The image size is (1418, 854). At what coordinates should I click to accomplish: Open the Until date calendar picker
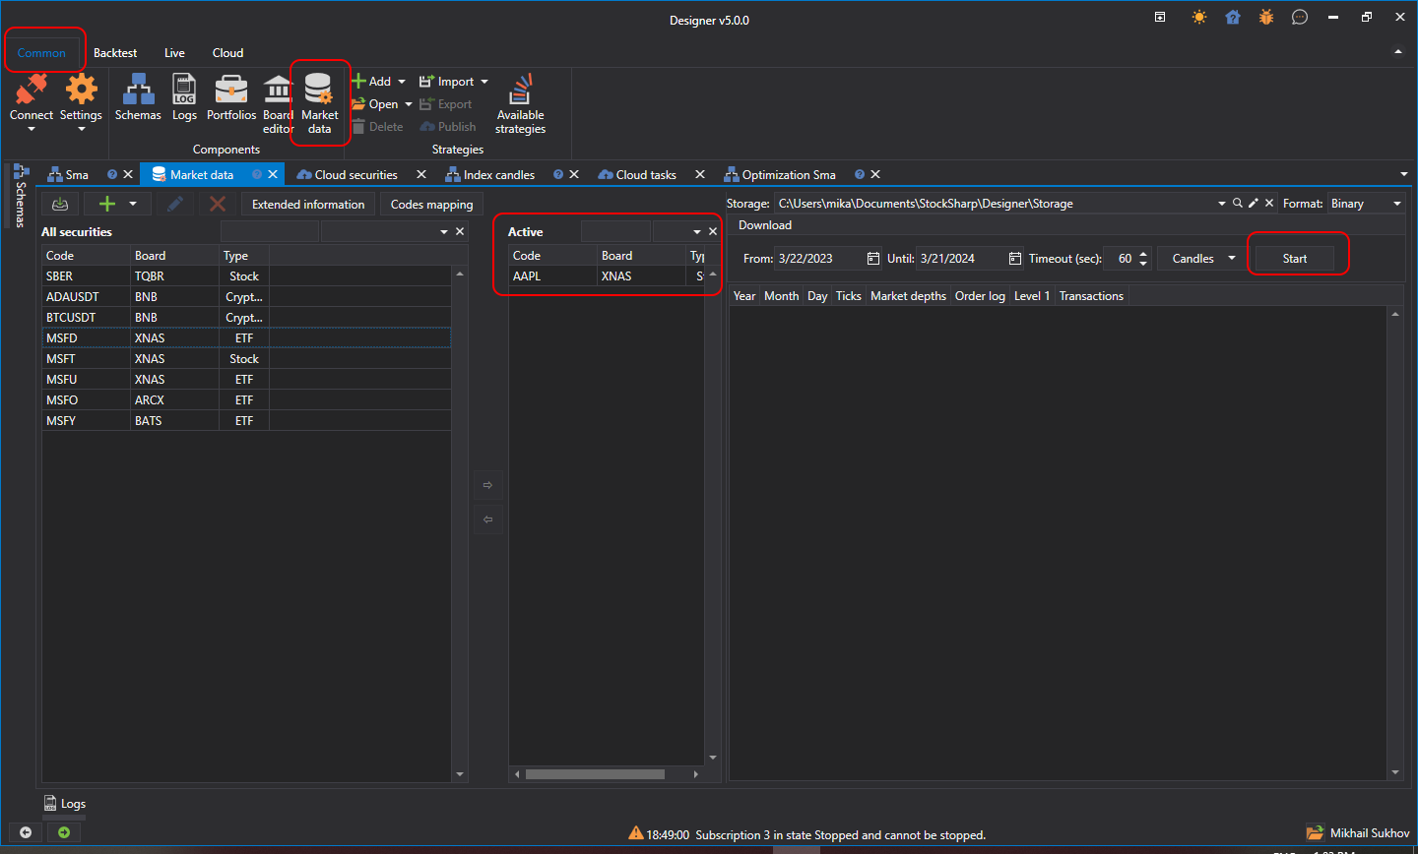(x=1015, y=259)
